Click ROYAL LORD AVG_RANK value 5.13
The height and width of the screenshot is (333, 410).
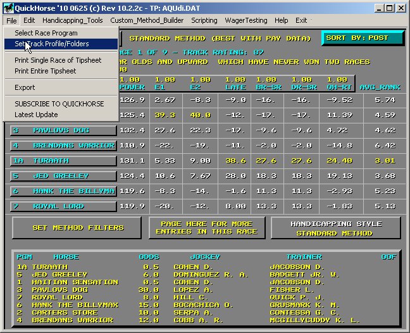coord(385,206)
